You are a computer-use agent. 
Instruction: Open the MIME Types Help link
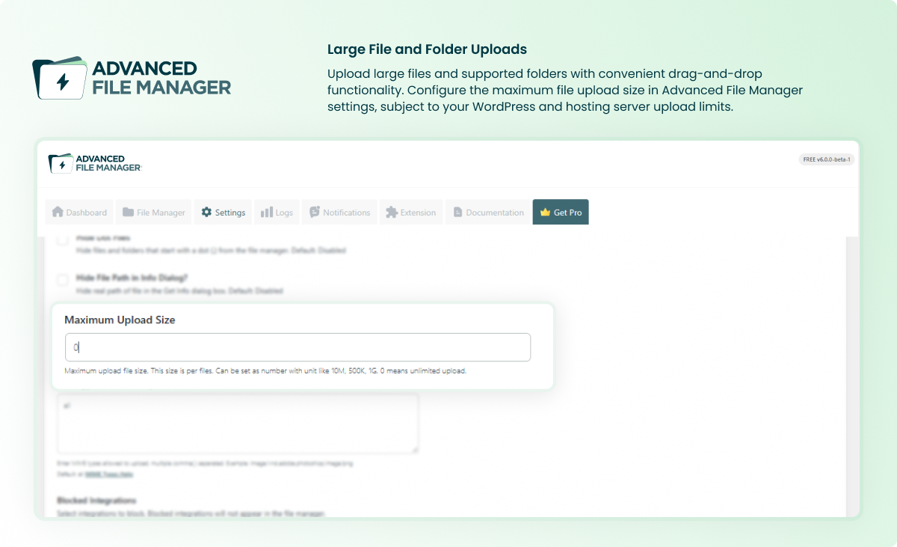(109, 474)
